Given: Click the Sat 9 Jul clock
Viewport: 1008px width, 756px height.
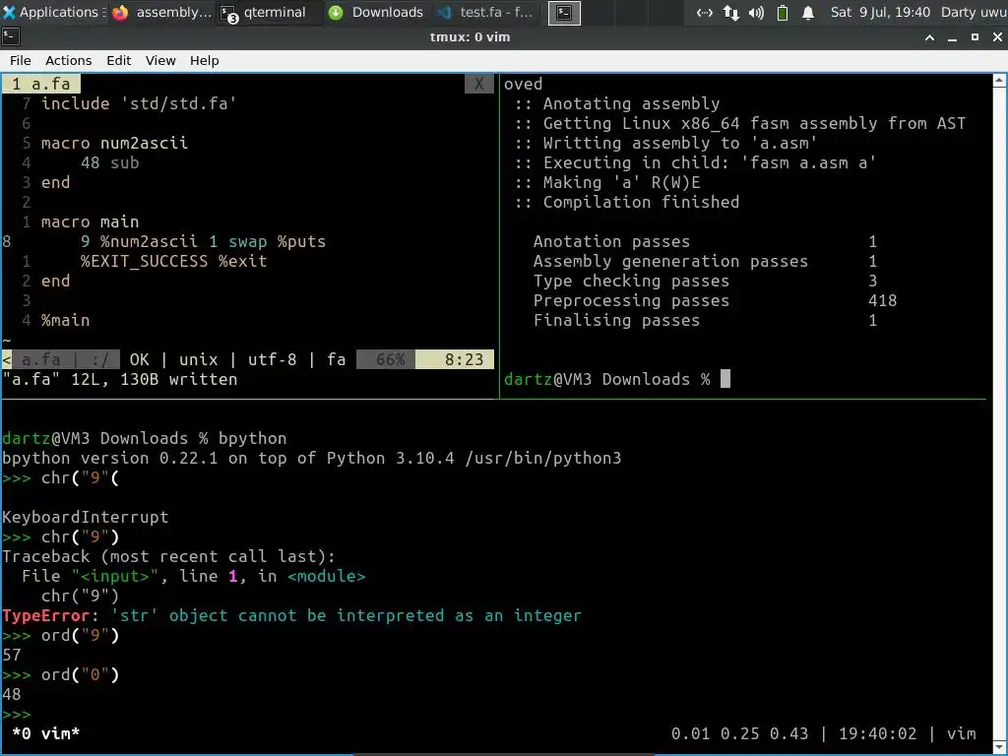Looking at the screenshot, I should 880,12.
